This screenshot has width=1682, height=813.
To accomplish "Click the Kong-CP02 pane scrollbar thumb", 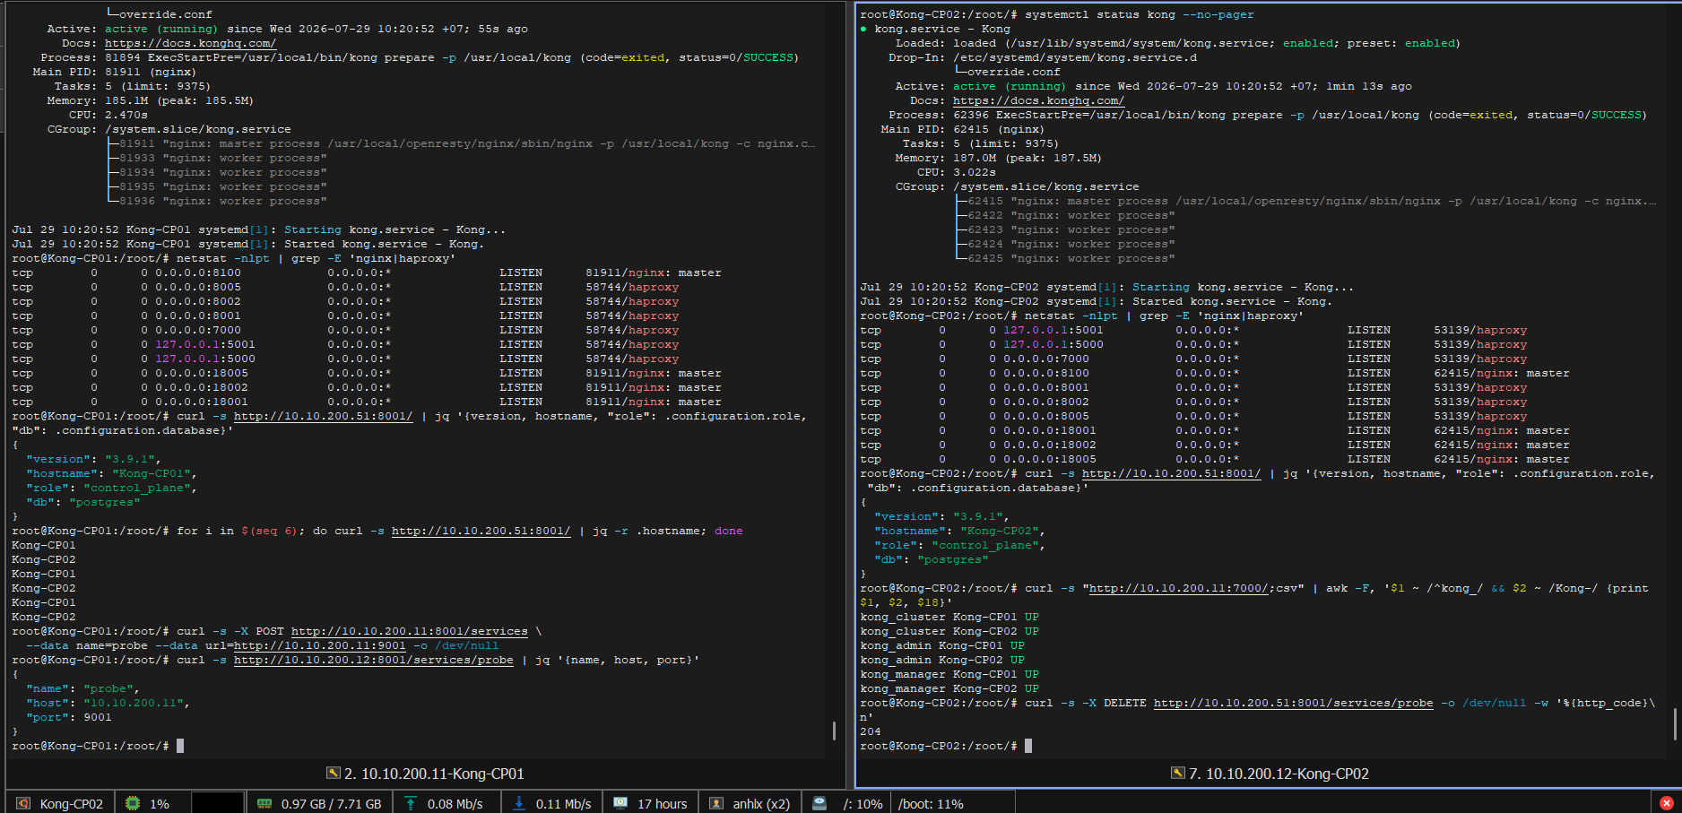I will coord(1676,724).
